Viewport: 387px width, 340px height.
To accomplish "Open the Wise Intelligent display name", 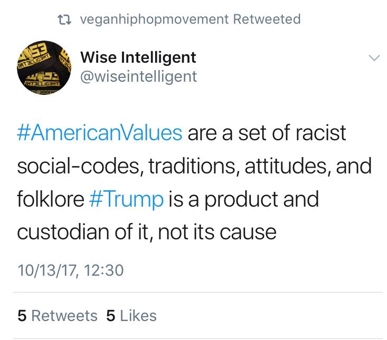I will (138, 57).
